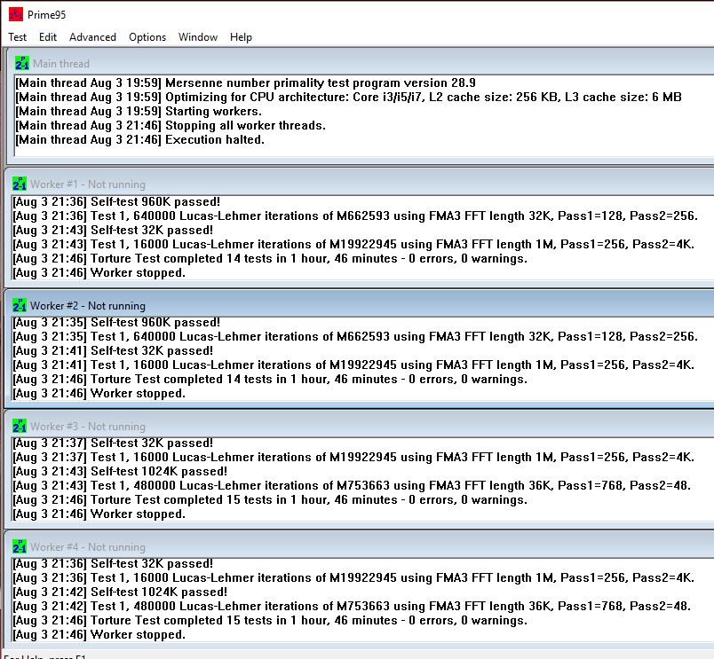714x659 pixels.
Task: Click Worker #3 'Self-test 32K passed!' line
Action: click(x=113, y=443)
